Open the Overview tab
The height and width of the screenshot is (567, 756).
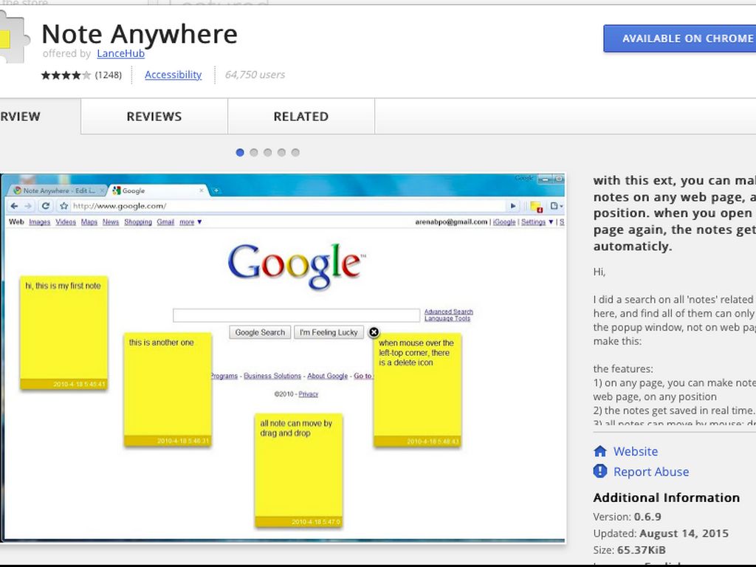pyautogui.click(x=30, y=117)
